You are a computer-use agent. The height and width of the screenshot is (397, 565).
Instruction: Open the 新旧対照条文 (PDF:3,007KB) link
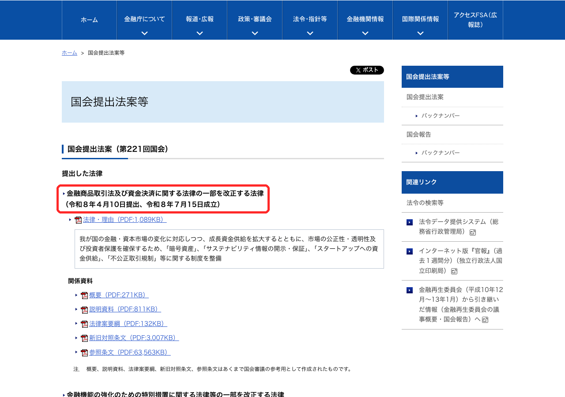134,338
